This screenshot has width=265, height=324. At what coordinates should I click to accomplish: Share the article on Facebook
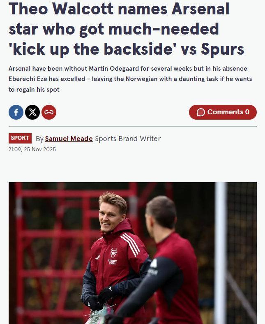pos(16,112)
